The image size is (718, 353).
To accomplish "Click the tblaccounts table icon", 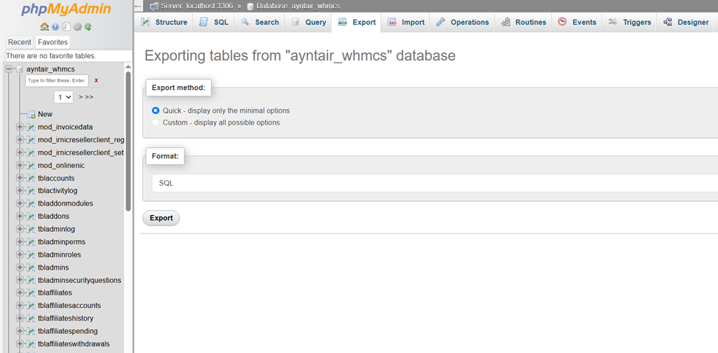I will [x=30, y=178].
